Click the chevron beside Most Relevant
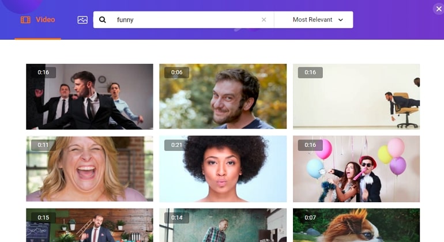The height and width of the screenshot is (242, 444). click(341, 20)
